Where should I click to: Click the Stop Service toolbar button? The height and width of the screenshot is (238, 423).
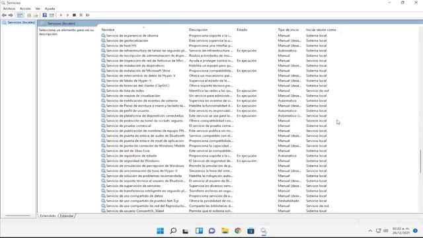click(x=74, y=15)
